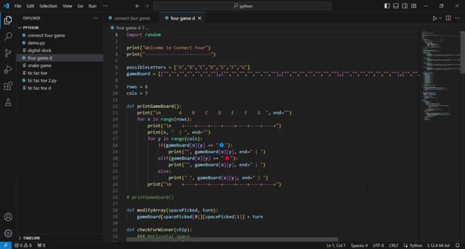Select four game d in explorer
The height and width of the screenshot is (249, 465).
click(x=39, y=58)
